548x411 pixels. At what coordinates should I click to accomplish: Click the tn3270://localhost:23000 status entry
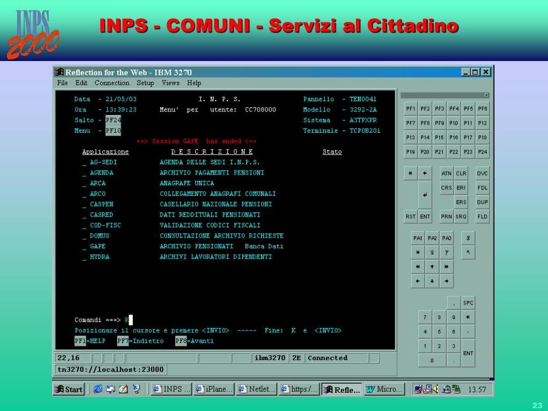110,369
